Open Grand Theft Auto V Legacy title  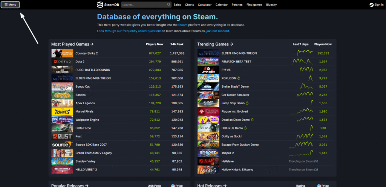click(93, 153)
